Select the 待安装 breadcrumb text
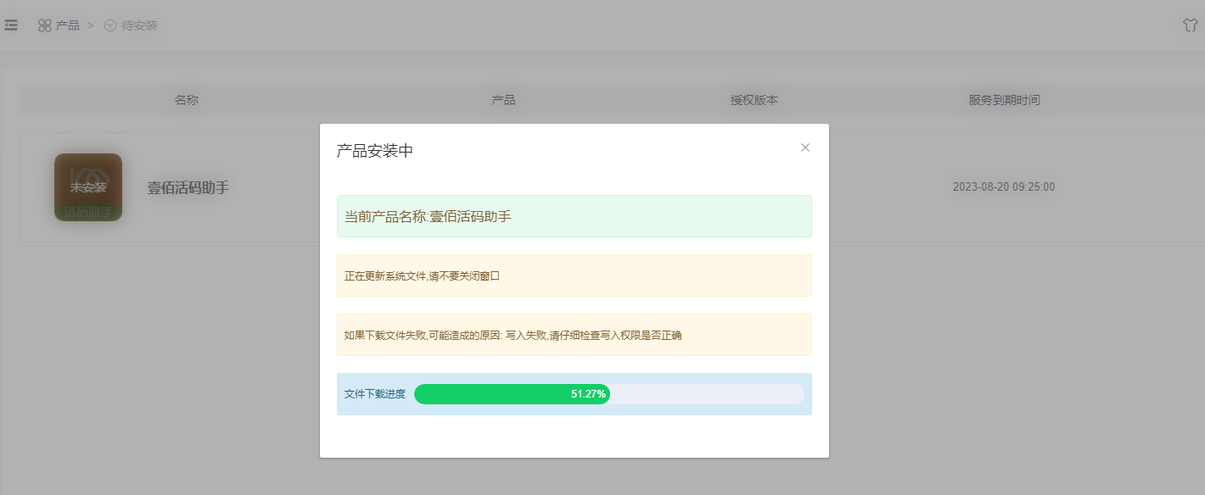 coord(139,25)
